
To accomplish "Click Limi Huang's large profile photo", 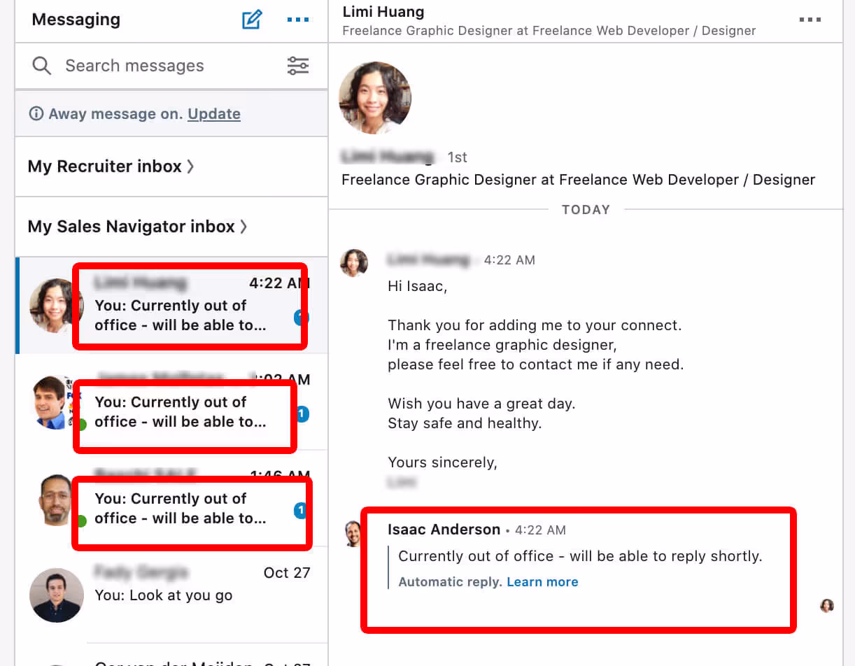I will pos(375,98).
